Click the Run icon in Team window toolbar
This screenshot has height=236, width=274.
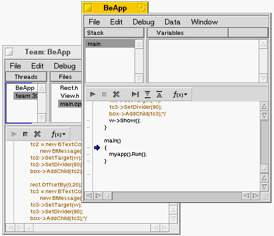click(14, 134)
